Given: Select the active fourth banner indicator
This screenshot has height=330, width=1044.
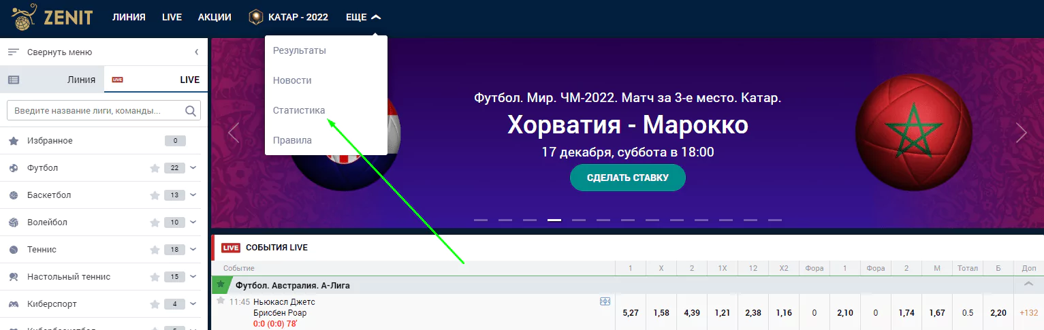Looking at the screenshot, I should point(554,220).
